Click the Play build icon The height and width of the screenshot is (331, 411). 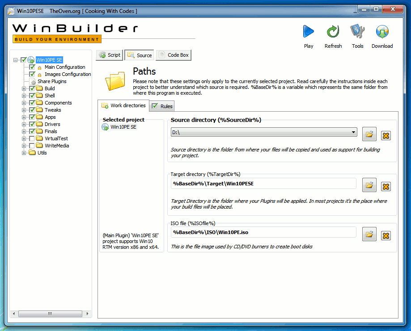click(309, 32)
